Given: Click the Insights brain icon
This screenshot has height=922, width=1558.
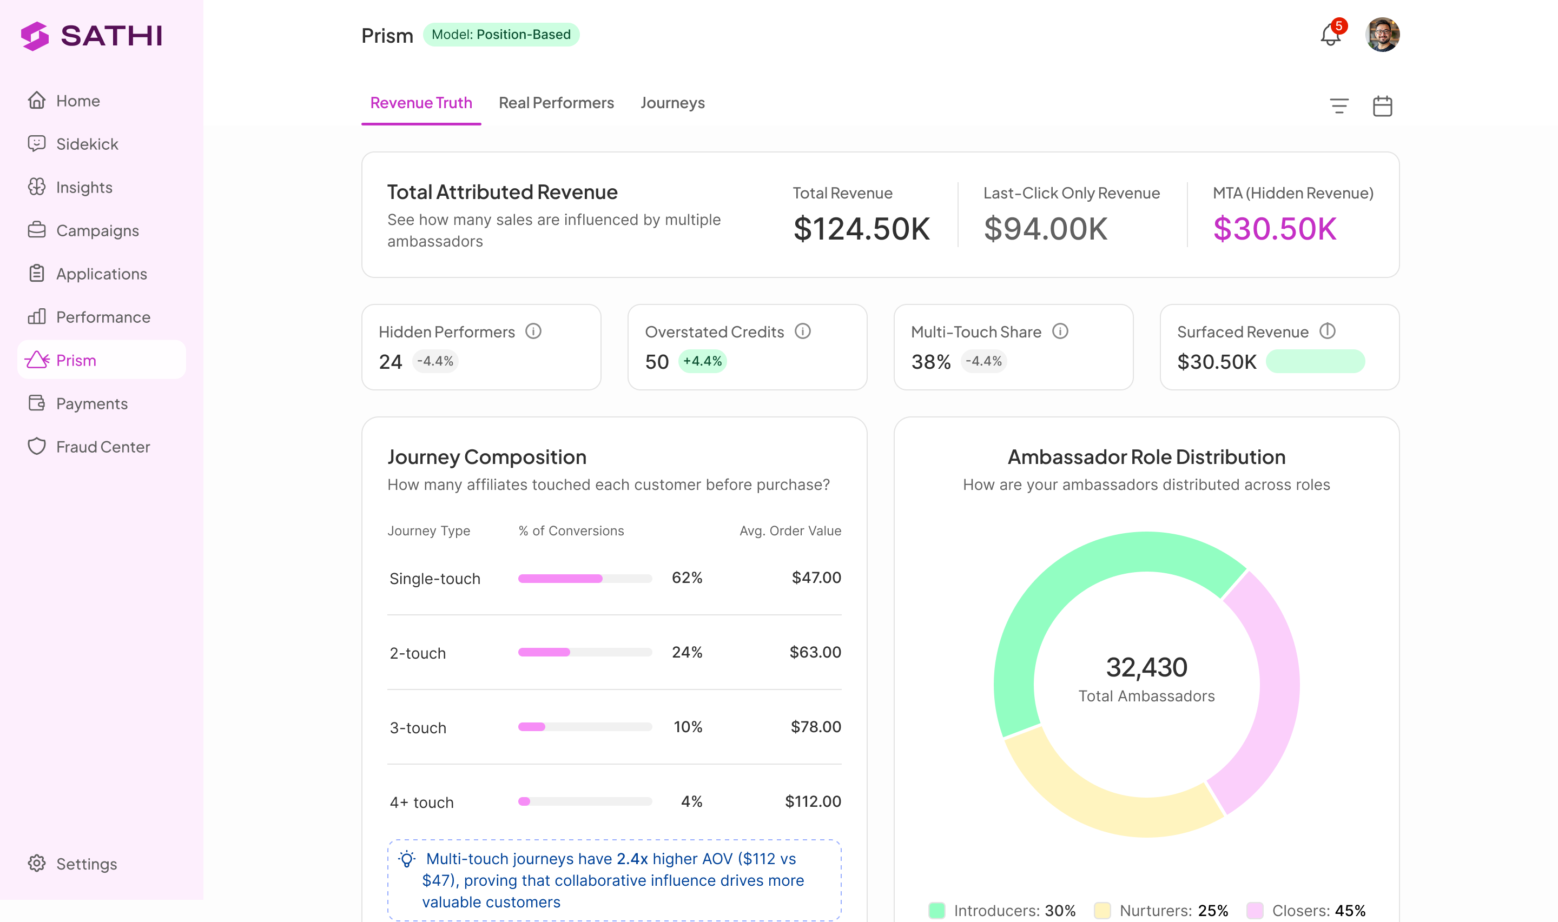Looking at the screenshot, I should (37, 187).
